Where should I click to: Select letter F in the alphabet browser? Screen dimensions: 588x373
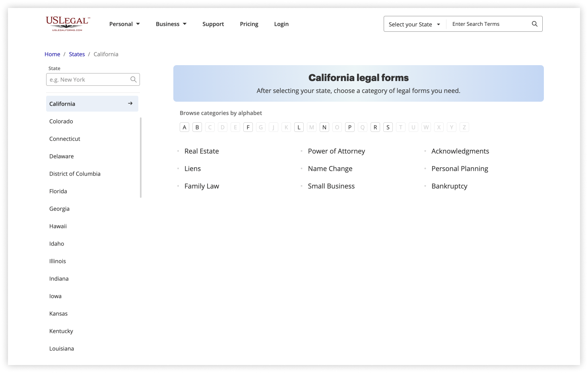pos(248,127)
